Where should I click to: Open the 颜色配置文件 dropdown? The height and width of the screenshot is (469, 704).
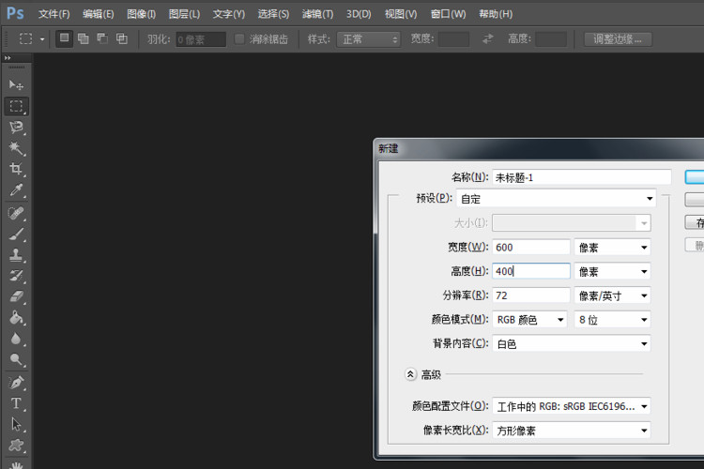coord(571,406)
